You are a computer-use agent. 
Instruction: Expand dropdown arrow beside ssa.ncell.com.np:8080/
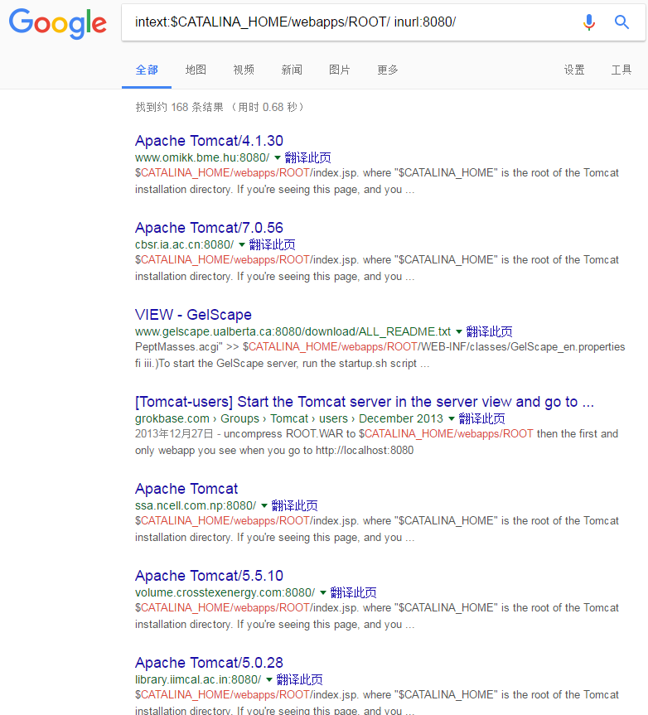(264, 505)
